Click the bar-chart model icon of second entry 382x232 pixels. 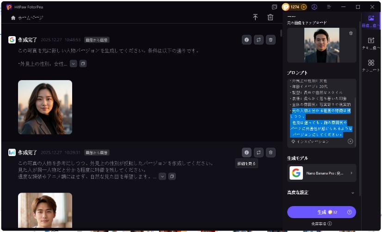[x=12, y=152]
